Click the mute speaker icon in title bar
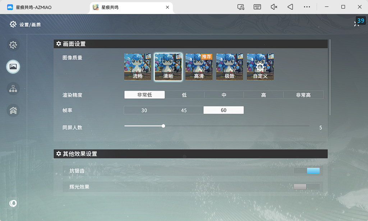368x221 pixels. pyautogui.click(x=274, y=7)
